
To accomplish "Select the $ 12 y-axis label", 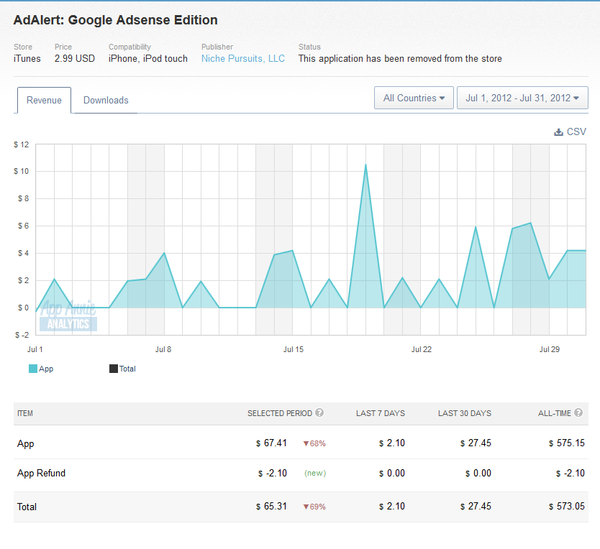I will point(22,144).
